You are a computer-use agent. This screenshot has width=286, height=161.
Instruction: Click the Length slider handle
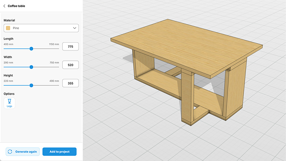tap(31, 48)
